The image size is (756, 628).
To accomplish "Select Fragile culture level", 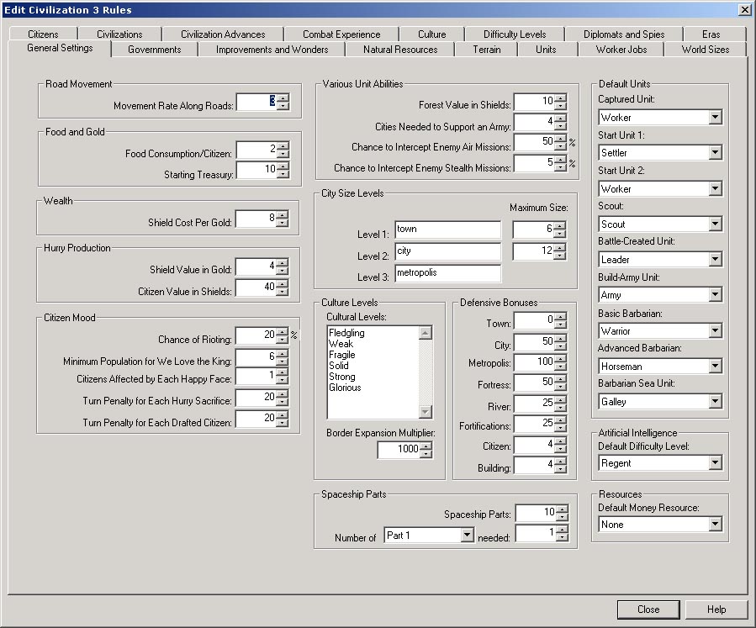I will (341, 355).
